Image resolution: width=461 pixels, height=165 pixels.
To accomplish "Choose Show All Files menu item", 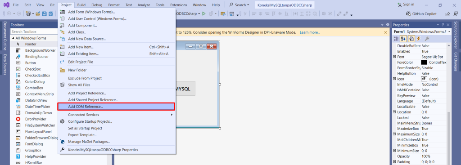I will coord(117,85).
